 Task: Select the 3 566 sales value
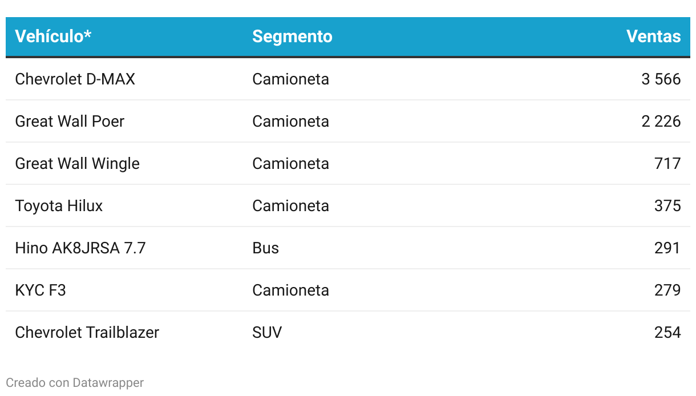click(x=661, y=79)
